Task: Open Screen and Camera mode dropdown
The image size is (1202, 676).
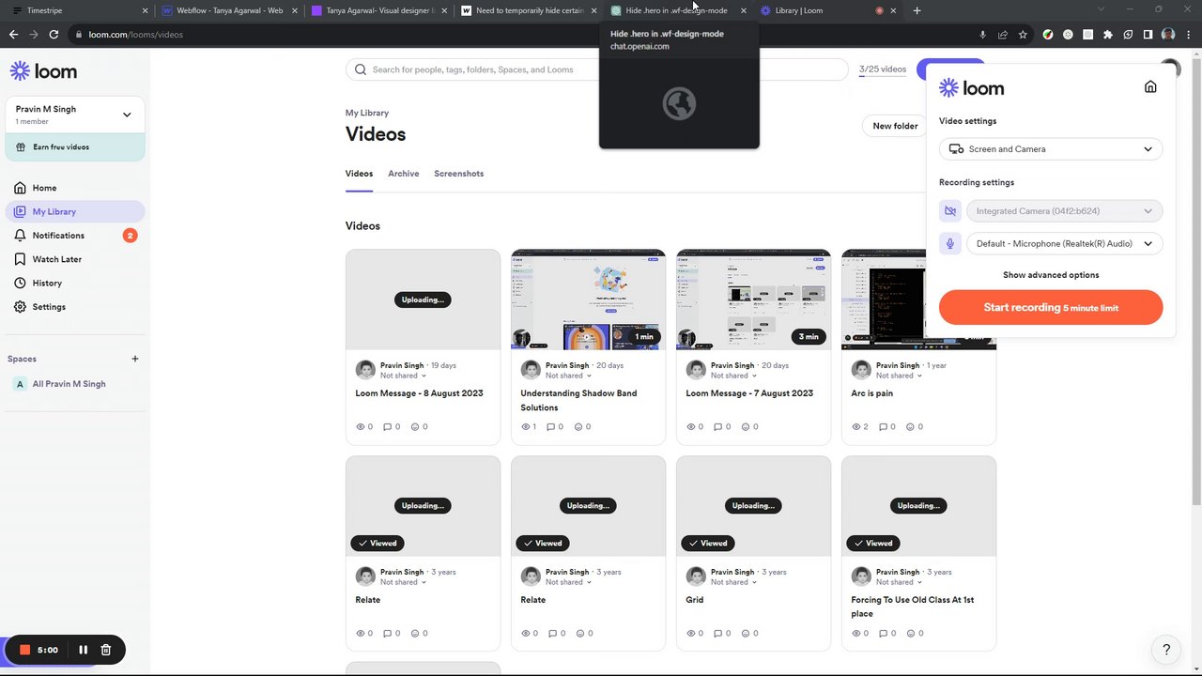Action: [x=1051, y=149]
